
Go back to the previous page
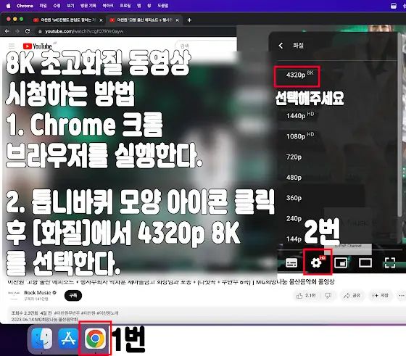pyautogui.click(x=7, y=31)
